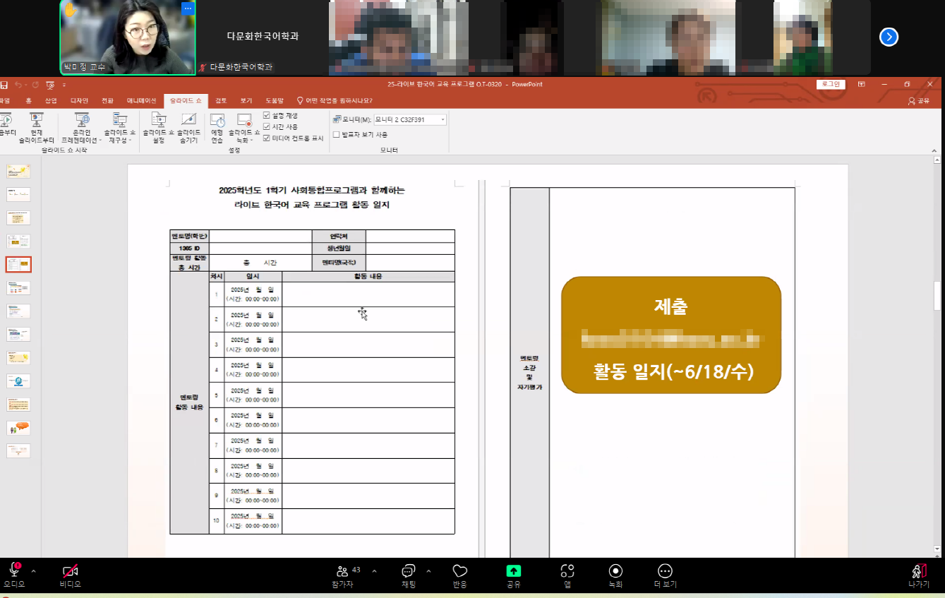
Task: Start Zoom 녹화 recording
Action: [615, 575]
